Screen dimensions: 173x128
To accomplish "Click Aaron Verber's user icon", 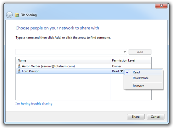I will click(x=19, y=66).
